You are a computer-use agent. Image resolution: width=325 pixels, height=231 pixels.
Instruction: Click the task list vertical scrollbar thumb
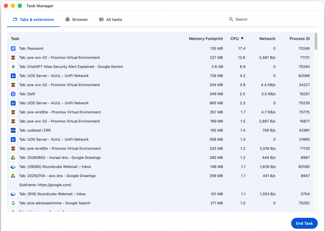(316, 41)
